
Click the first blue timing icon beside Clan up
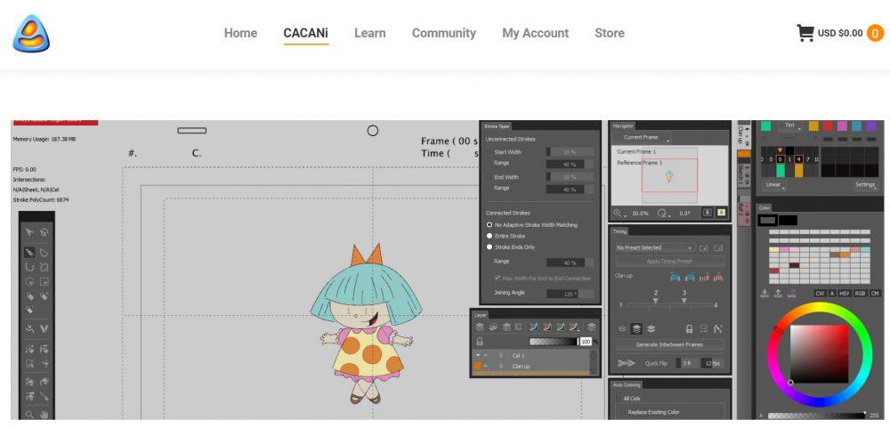[675, 277]
